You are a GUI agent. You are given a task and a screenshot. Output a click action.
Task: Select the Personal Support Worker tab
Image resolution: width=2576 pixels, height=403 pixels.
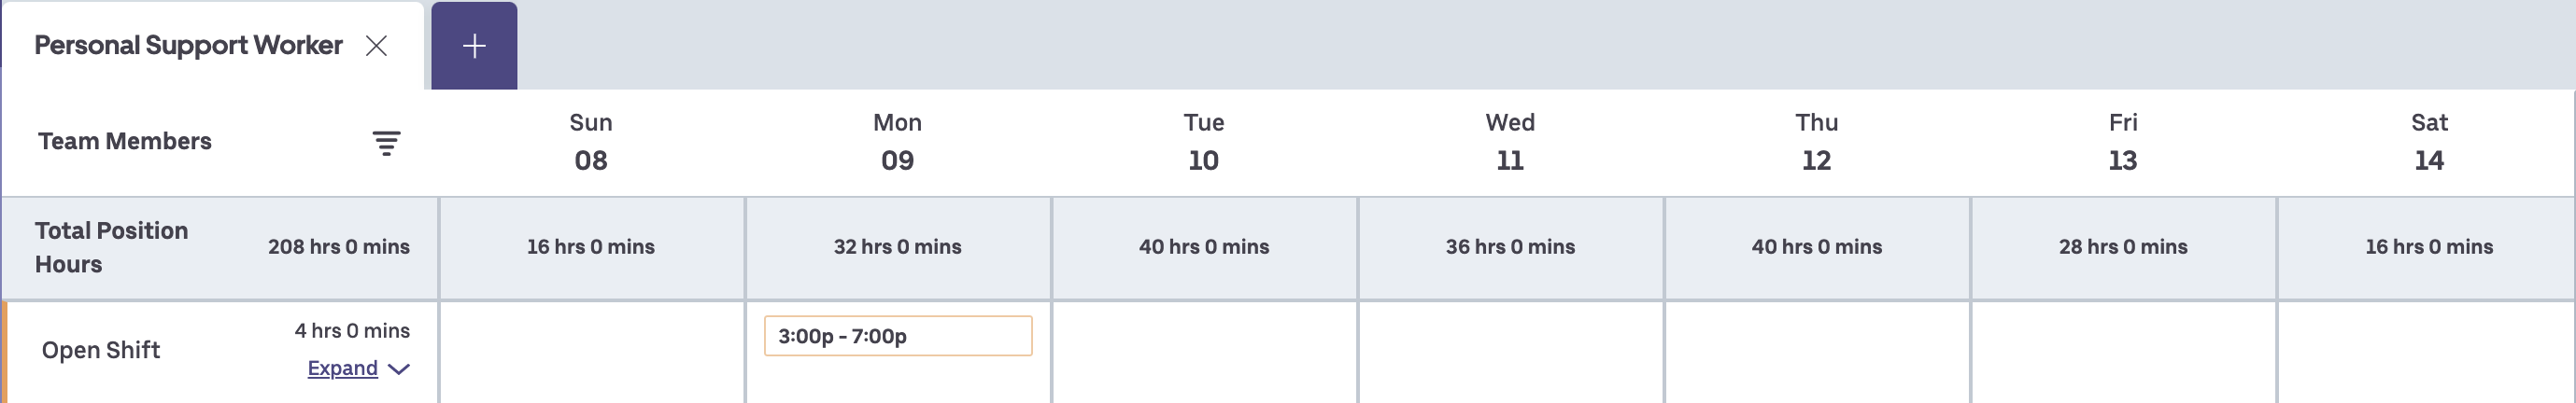(188, 46)
